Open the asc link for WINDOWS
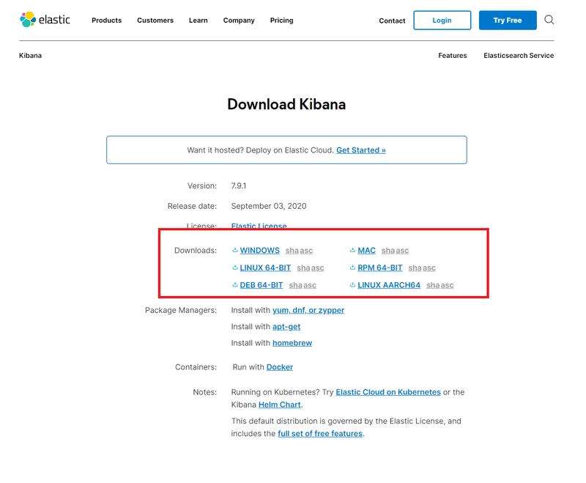The width and height of the screenshot is (586, 483). (306, 251)
